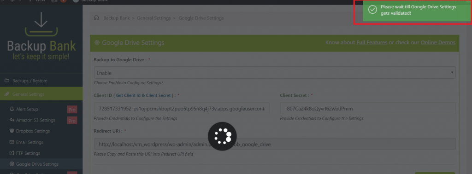
Task: Open Email Settings submenu item
Action: (29, 142)
